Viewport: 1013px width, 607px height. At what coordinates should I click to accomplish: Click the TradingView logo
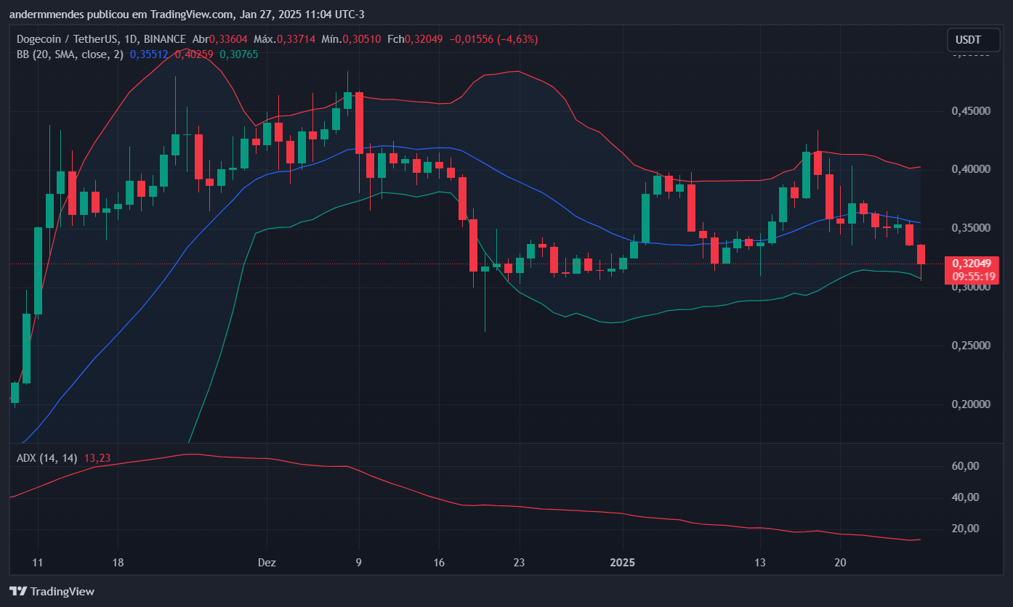52,591
